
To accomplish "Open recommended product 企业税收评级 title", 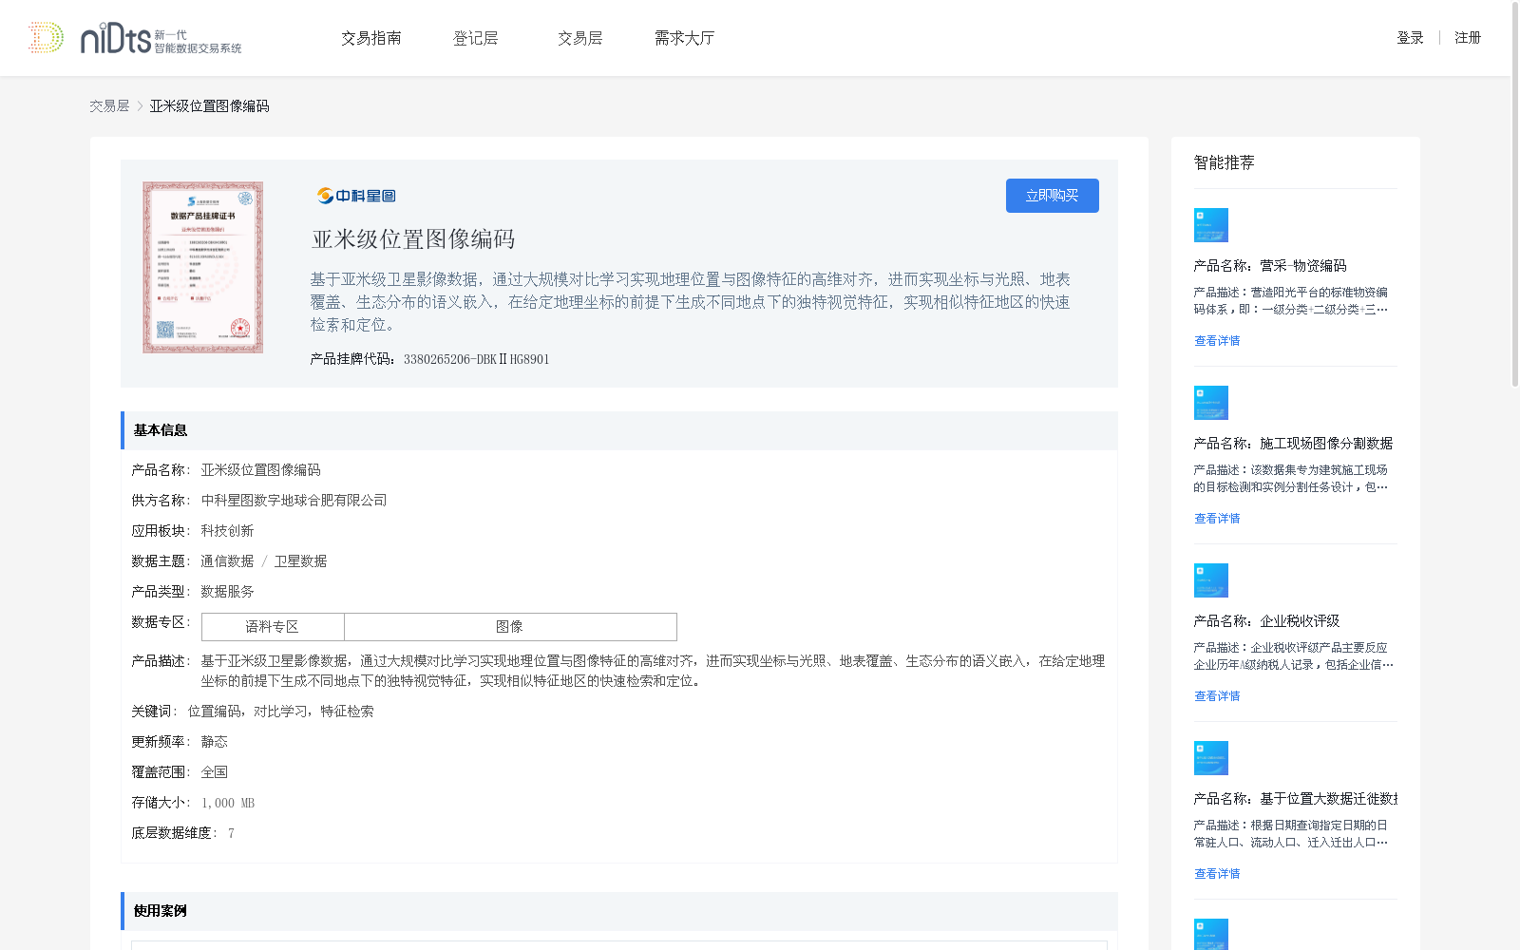I will (x=1266, y=621).
